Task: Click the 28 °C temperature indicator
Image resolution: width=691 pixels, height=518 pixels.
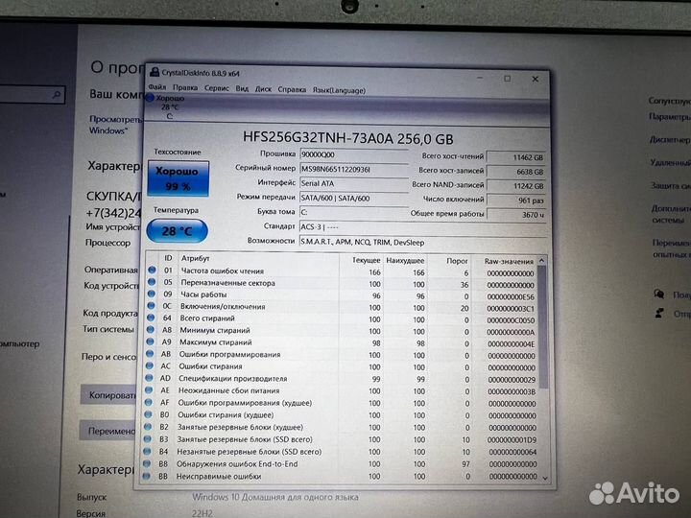Action: tap(177, 231)
